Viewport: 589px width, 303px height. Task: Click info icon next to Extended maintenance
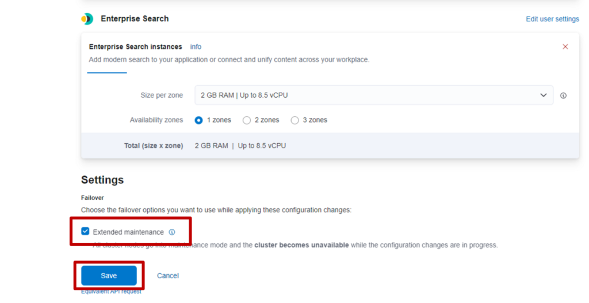pyautogui.click(x=171, y=232)
